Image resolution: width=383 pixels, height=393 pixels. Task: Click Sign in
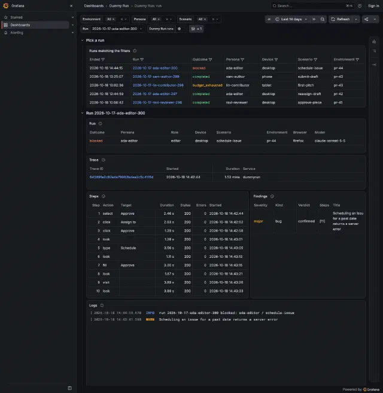coord(373,6)
